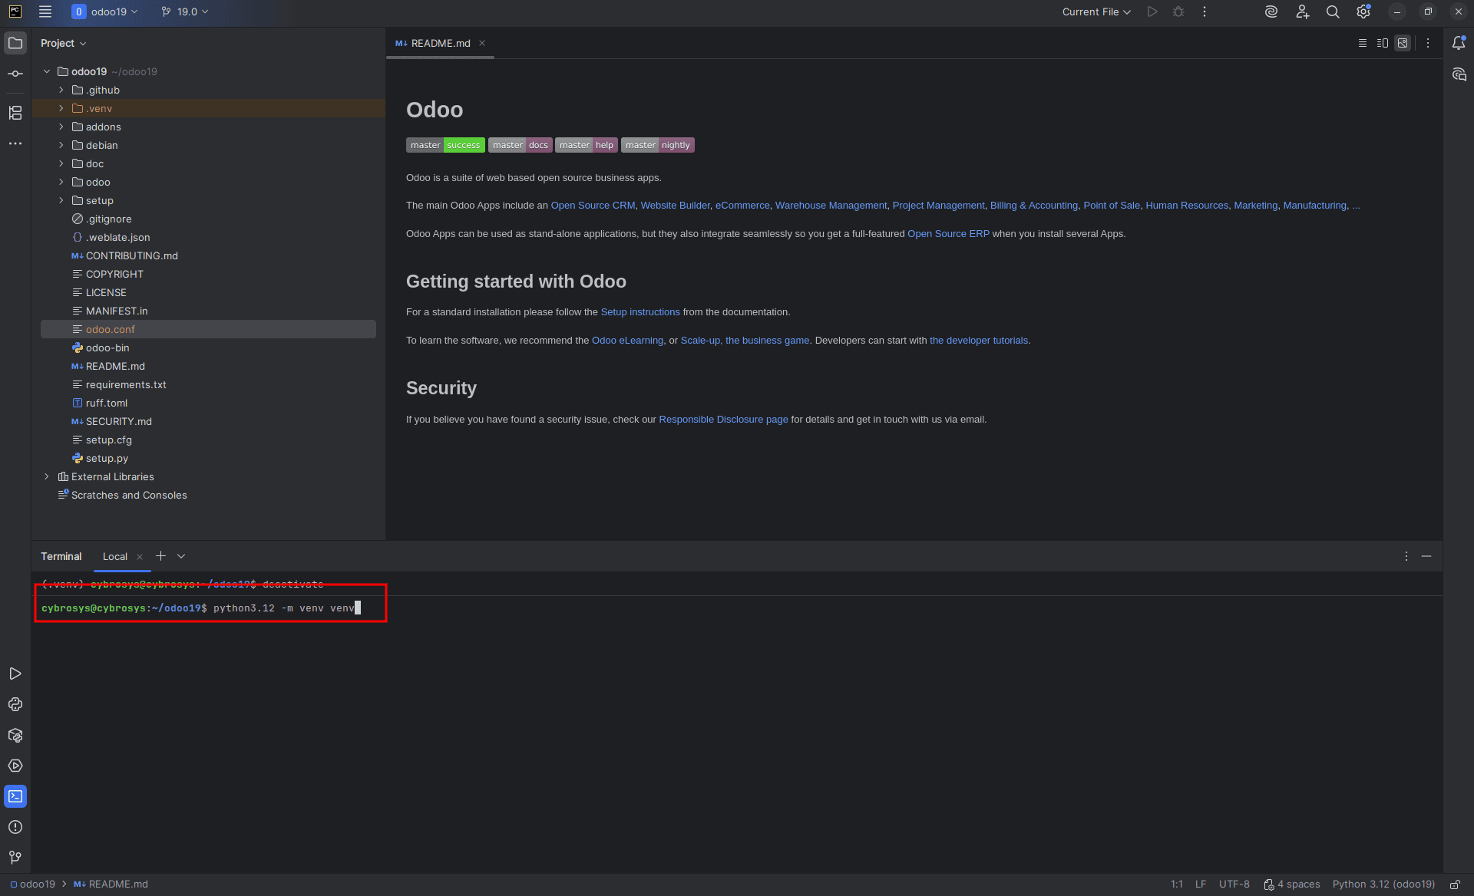Open the Problems tool window

[x=15, y=827]
